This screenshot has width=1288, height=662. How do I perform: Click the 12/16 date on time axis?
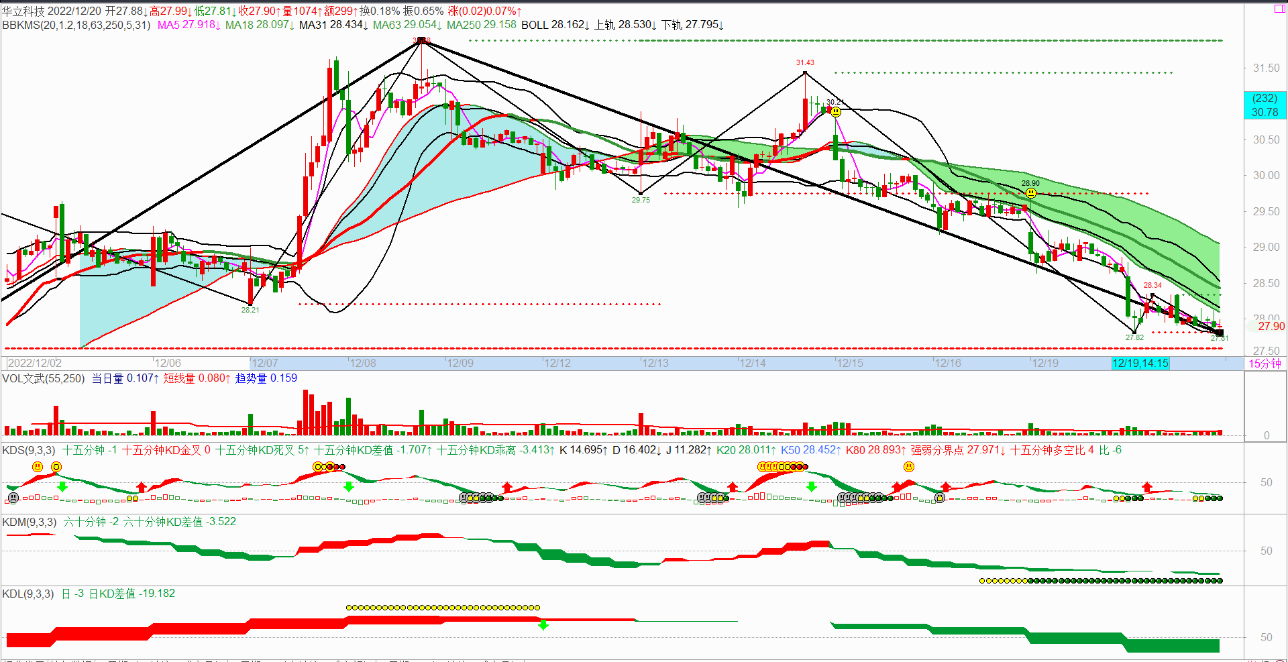tap(947, 363)
